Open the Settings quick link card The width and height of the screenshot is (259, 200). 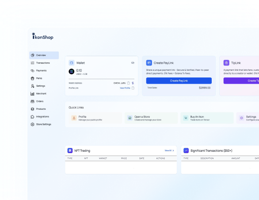pyautogui.click(x=248, y=118)
